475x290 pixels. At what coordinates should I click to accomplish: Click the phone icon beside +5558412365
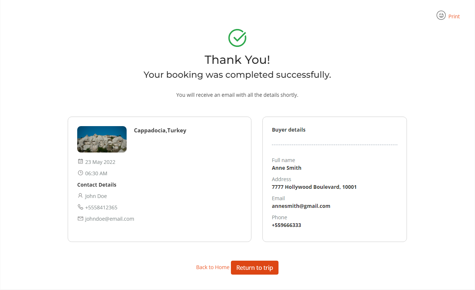pyautogui.click(x=81, y=207)
